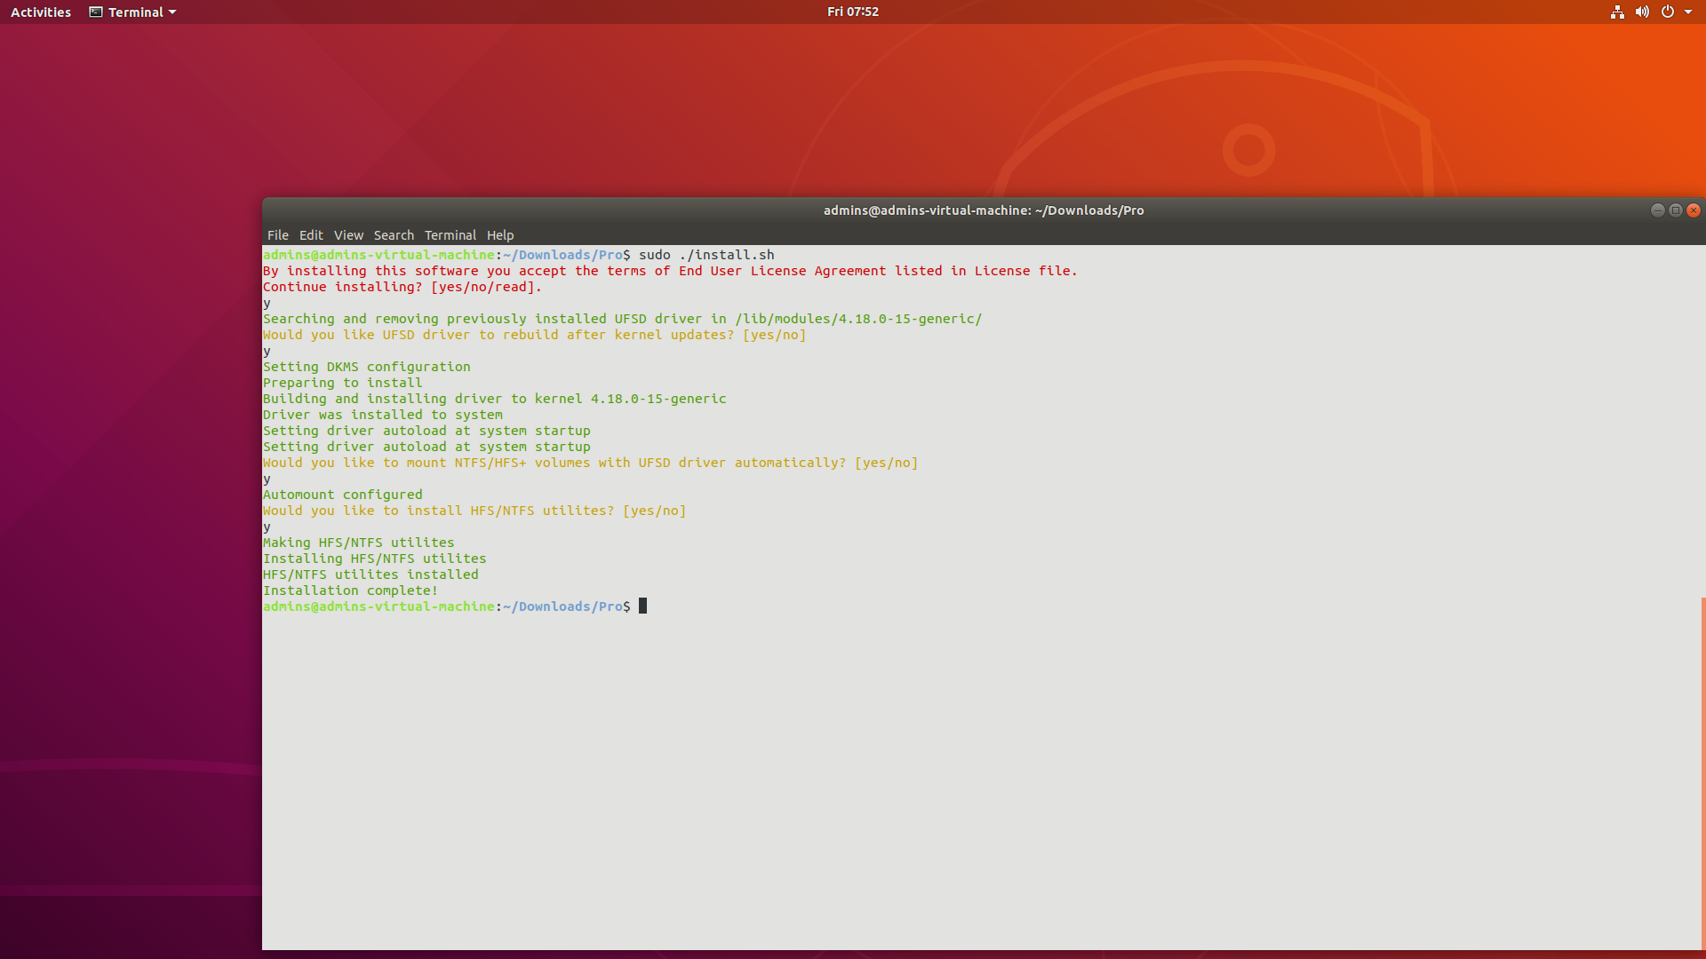The image size is (1706, 959).
Task: Open the network status icon
Action: (1617, 12)
